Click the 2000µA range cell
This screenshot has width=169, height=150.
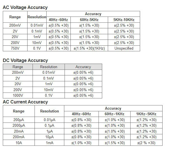19,125
